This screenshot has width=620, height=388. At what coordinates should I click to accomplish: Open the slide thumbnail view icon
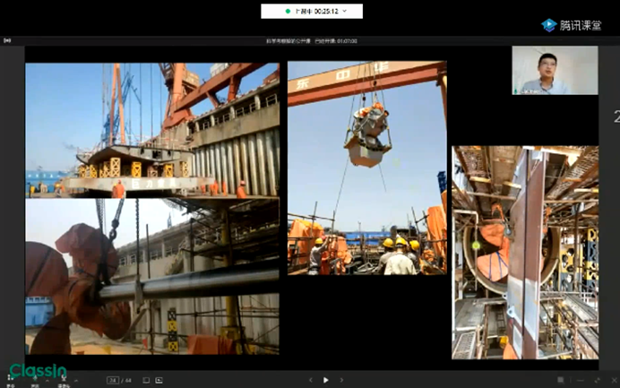point(159,380)
